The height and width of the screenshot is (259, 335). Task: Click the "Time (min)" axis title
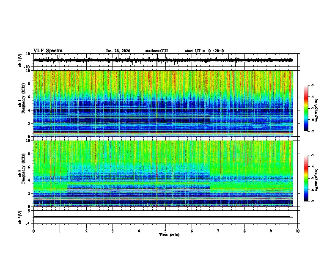click(169, 235)
